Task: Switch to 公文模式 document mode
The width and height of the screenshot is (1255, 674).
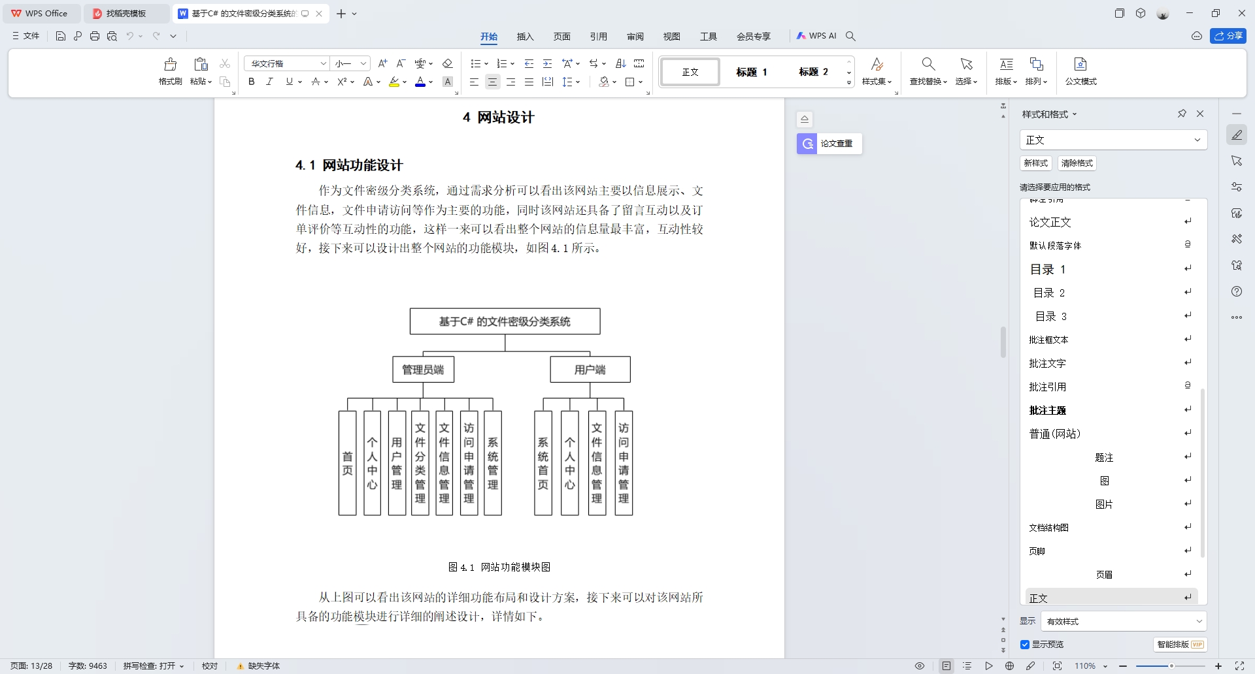Action: [x=1080, y=71]
